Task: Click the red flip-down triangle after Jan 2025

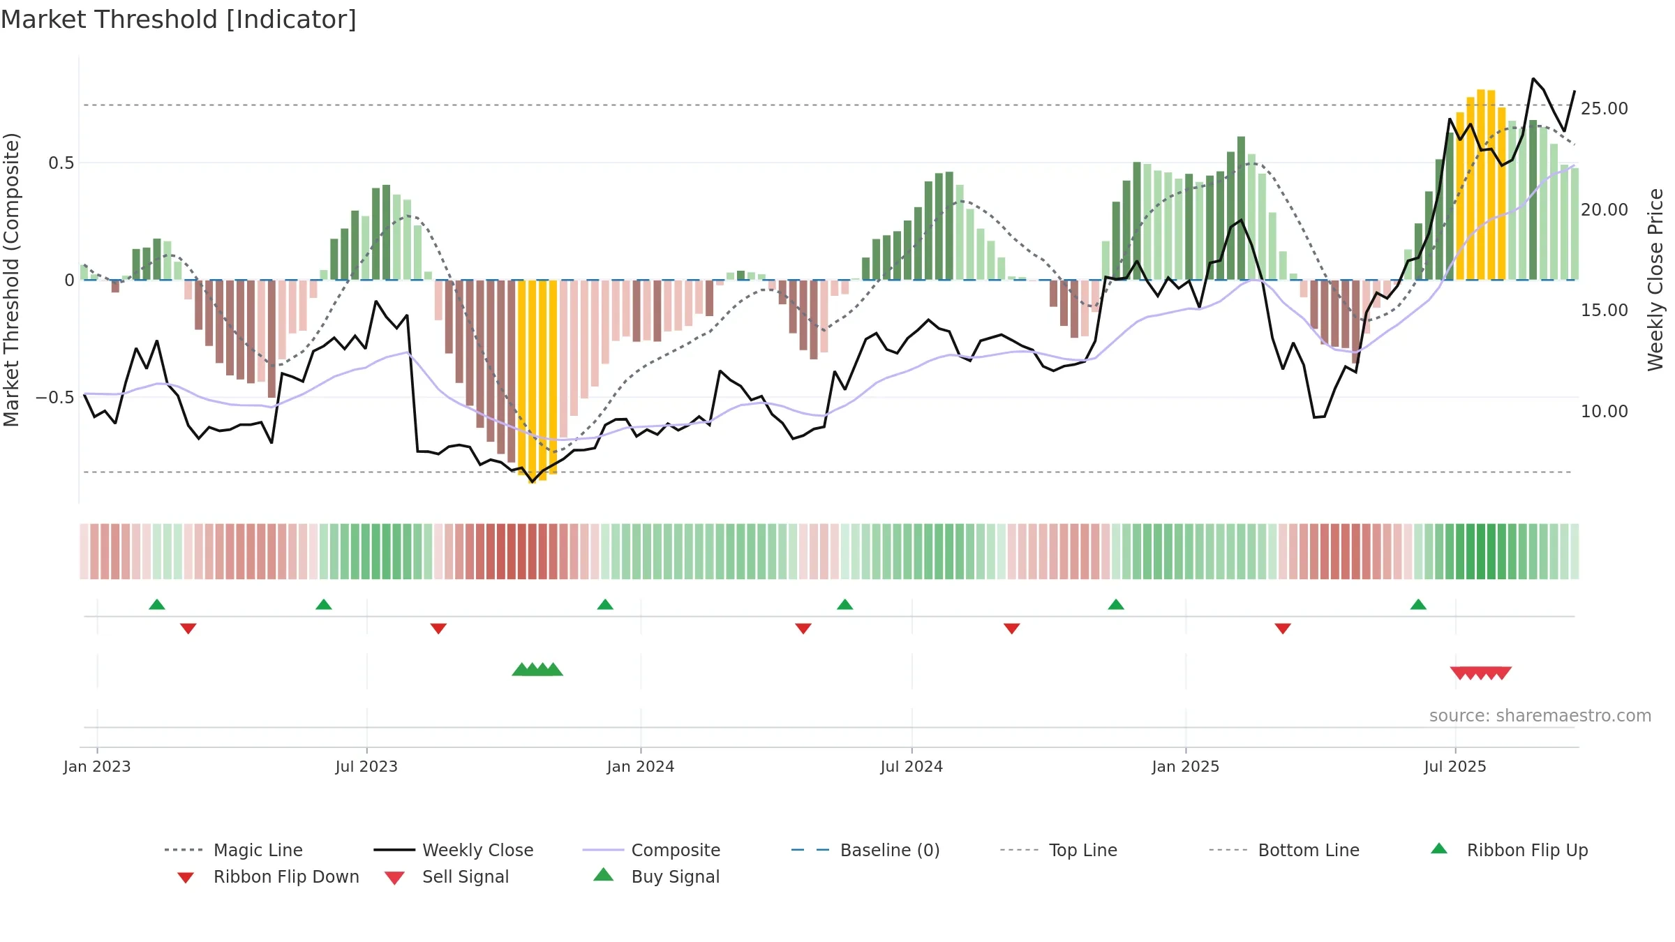Action: 1283,629
